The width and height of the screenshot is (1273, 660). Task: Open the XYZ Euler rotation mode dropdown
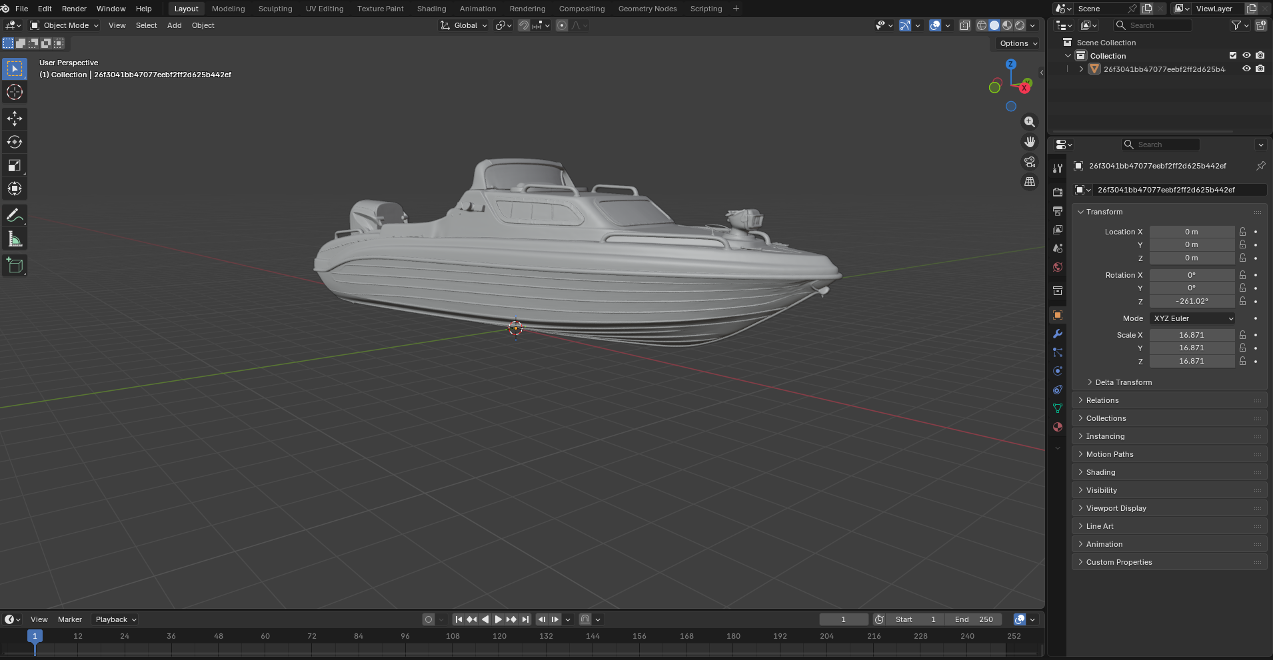1192,318
